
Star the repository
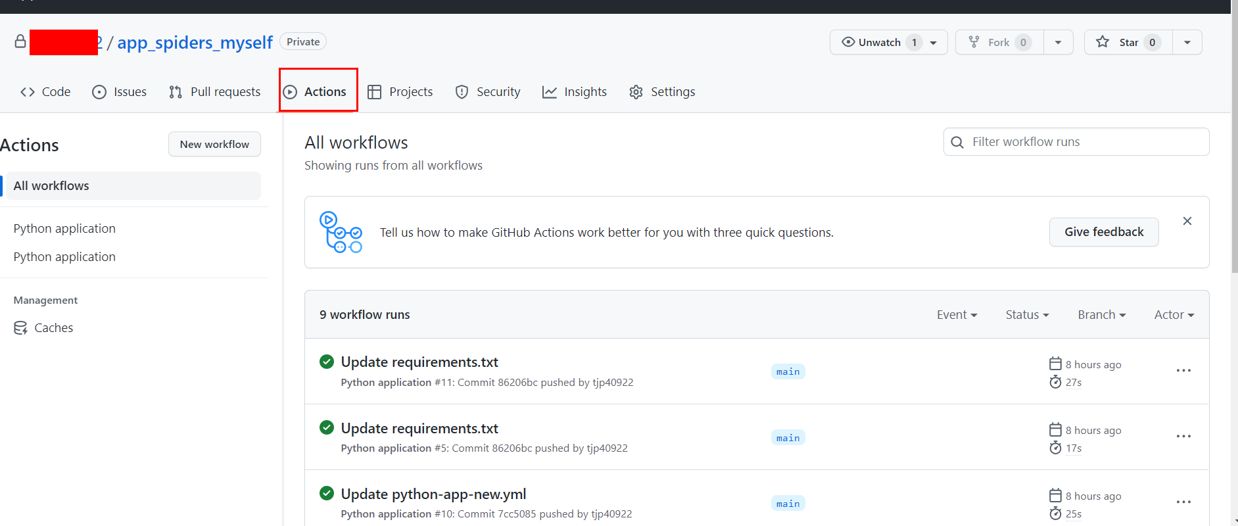coord(1128,42)
